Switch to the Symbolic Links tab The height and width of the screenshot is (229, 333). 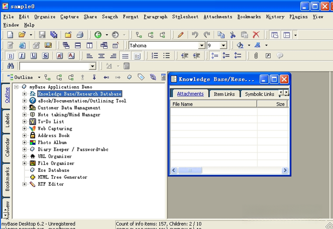click(x=259, y=94)
